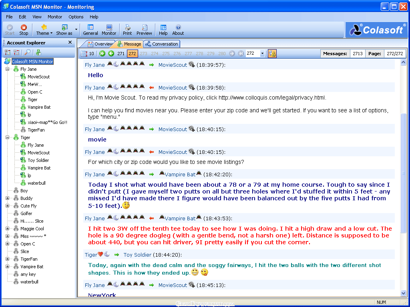The image size is (410, 307).
Task: Click the collapse-all icon in Account Explorer
Action: [16, 52]
